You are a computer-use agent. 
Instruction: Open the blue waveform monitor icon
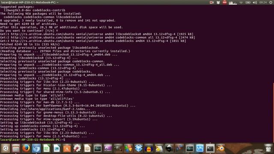[200, 148]
